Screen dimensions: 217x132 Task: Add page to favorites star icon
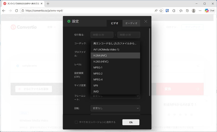[161, 11]
